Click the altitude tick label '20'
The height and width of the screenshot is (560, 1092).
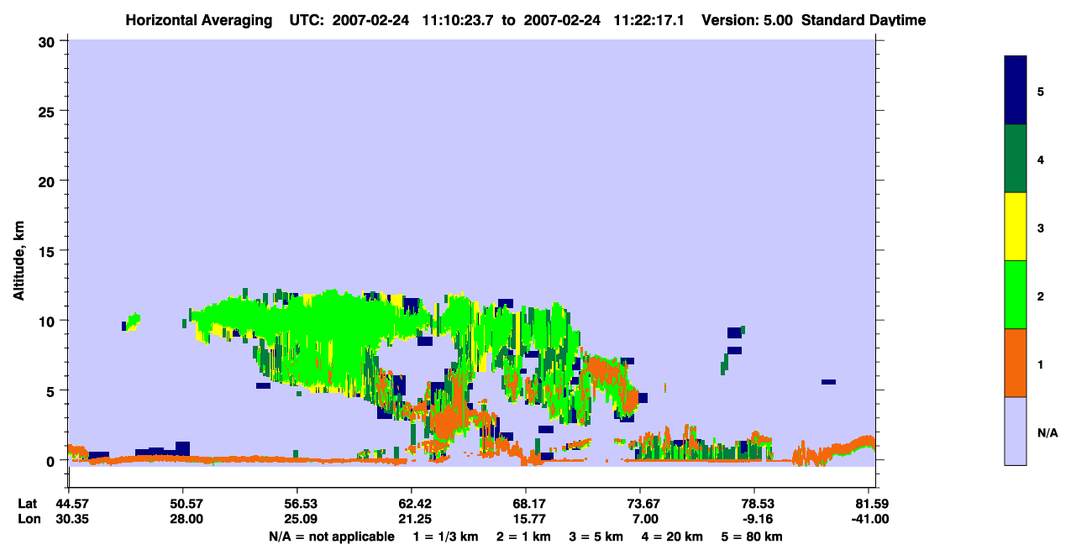click(x=49, y=181)
